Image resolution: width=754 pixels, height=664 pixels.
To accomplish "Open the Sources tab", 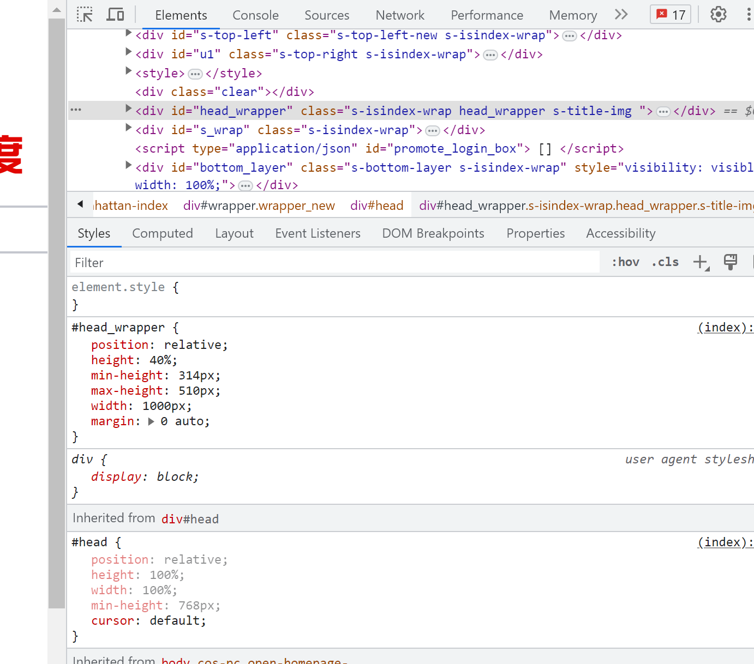I will (x=327, y=15).
